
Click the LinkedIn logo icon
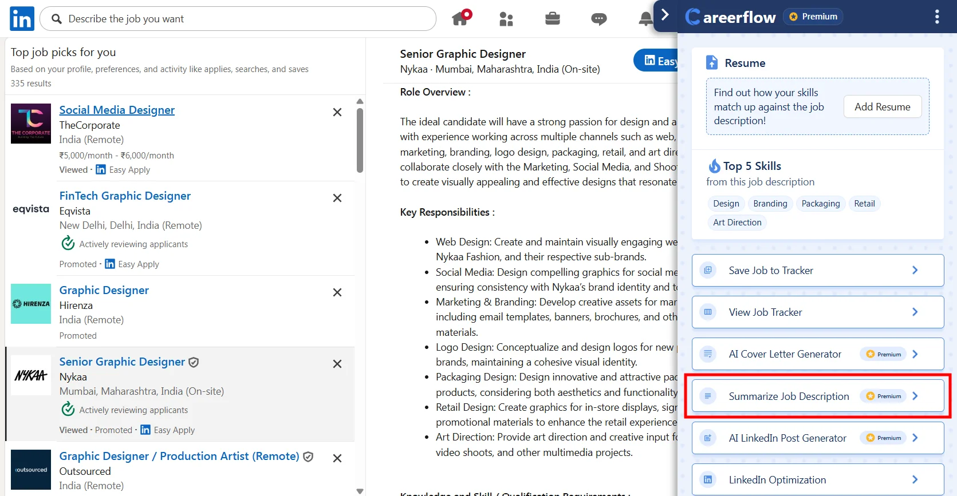(22, 19)
